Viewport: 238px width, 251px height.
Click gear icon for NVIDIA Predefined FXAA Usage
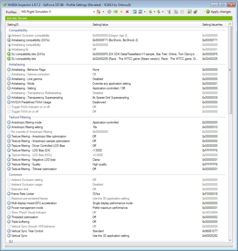click(9, 102)
